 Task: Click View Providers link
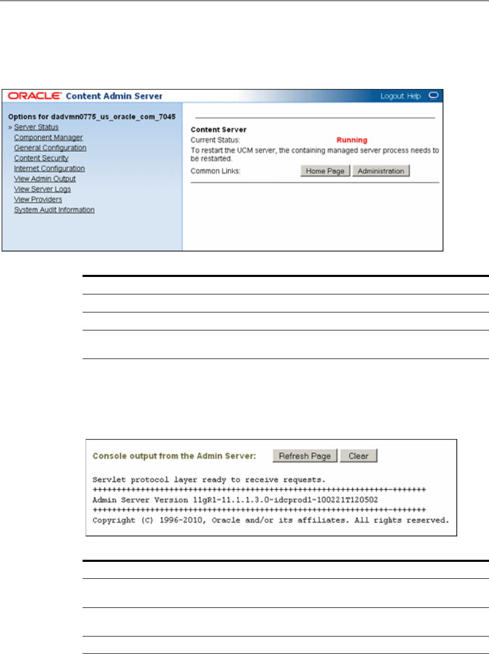[x=38, y=200]
